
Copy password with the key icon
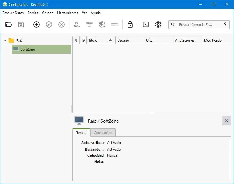(90, 24)
